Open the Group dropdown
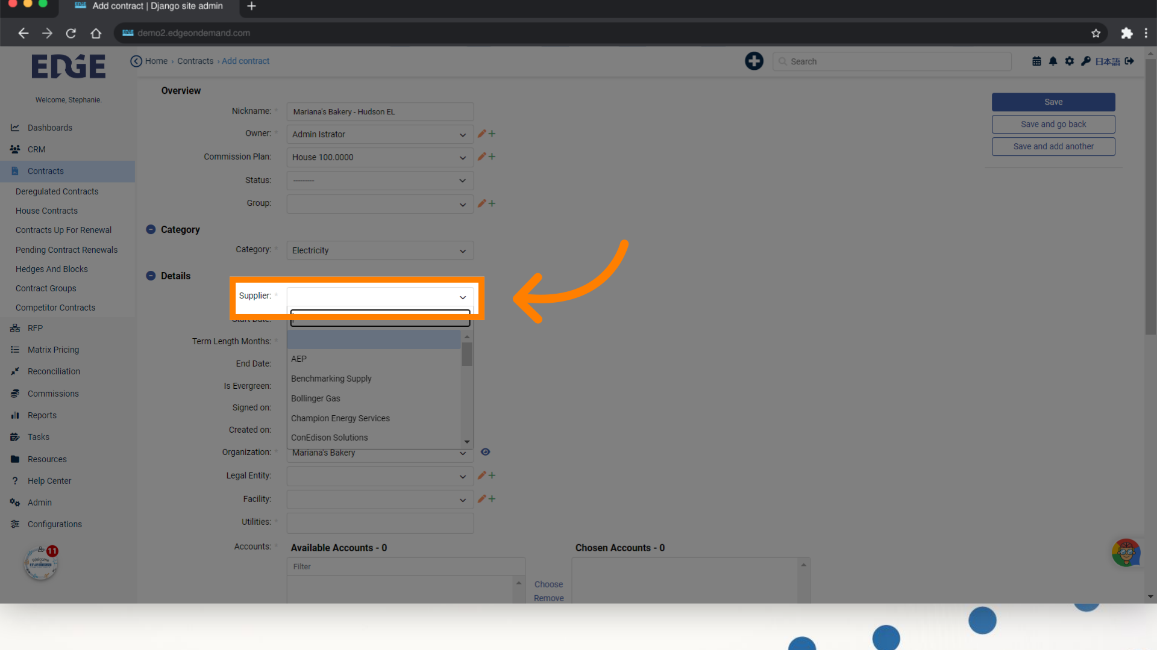1157x650 pixels. pyautogui.click(x=380, y=204)
